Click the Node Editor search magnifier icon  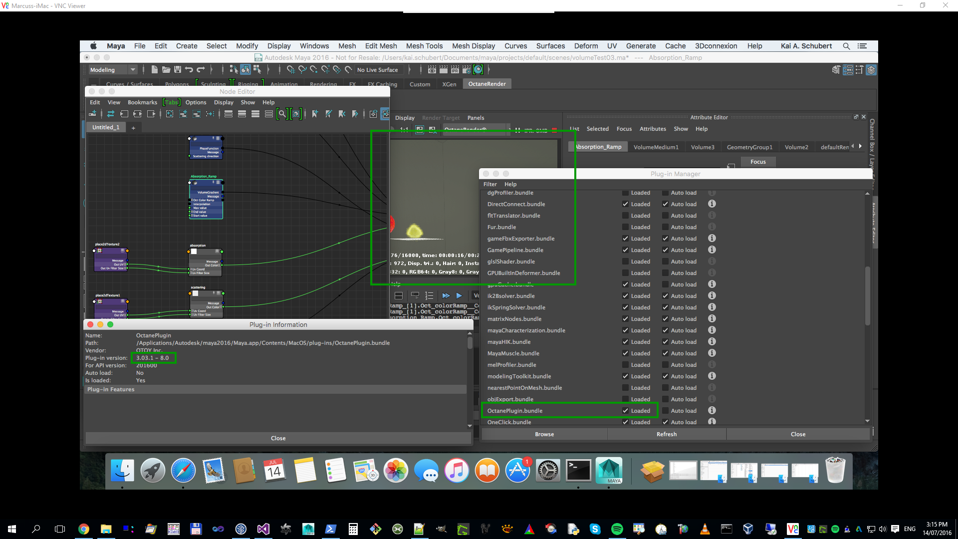282,114
